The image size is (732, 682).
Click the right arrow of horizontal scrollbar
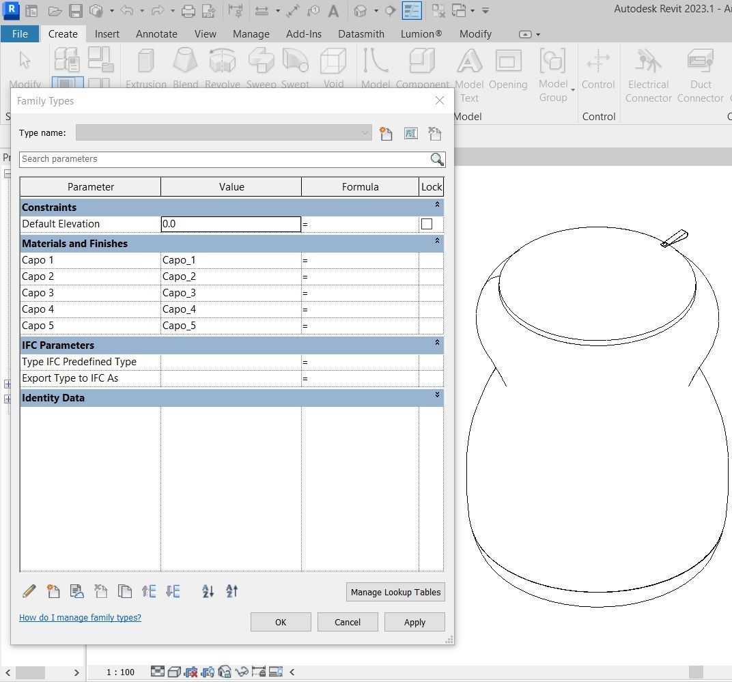coord(76,672)
